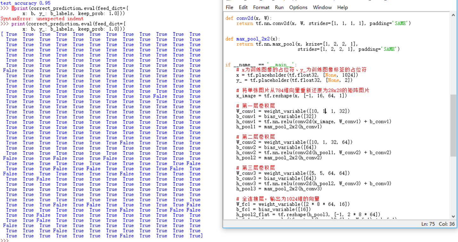Click the '# 全连接层' comment line

(x=278, y=199)
